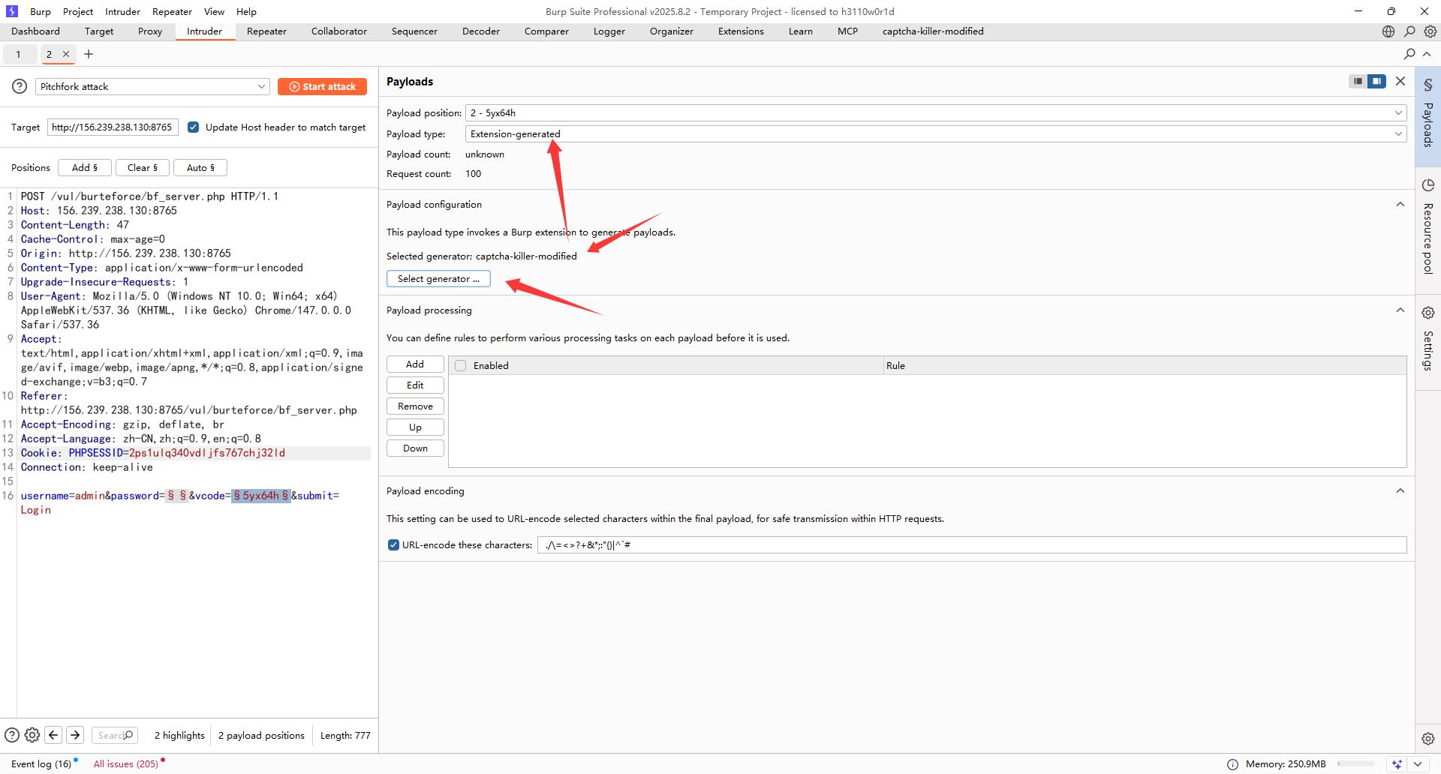Click the help icon beside attack type
This screenshot has width=1441, height=774.
pos(20,86)
